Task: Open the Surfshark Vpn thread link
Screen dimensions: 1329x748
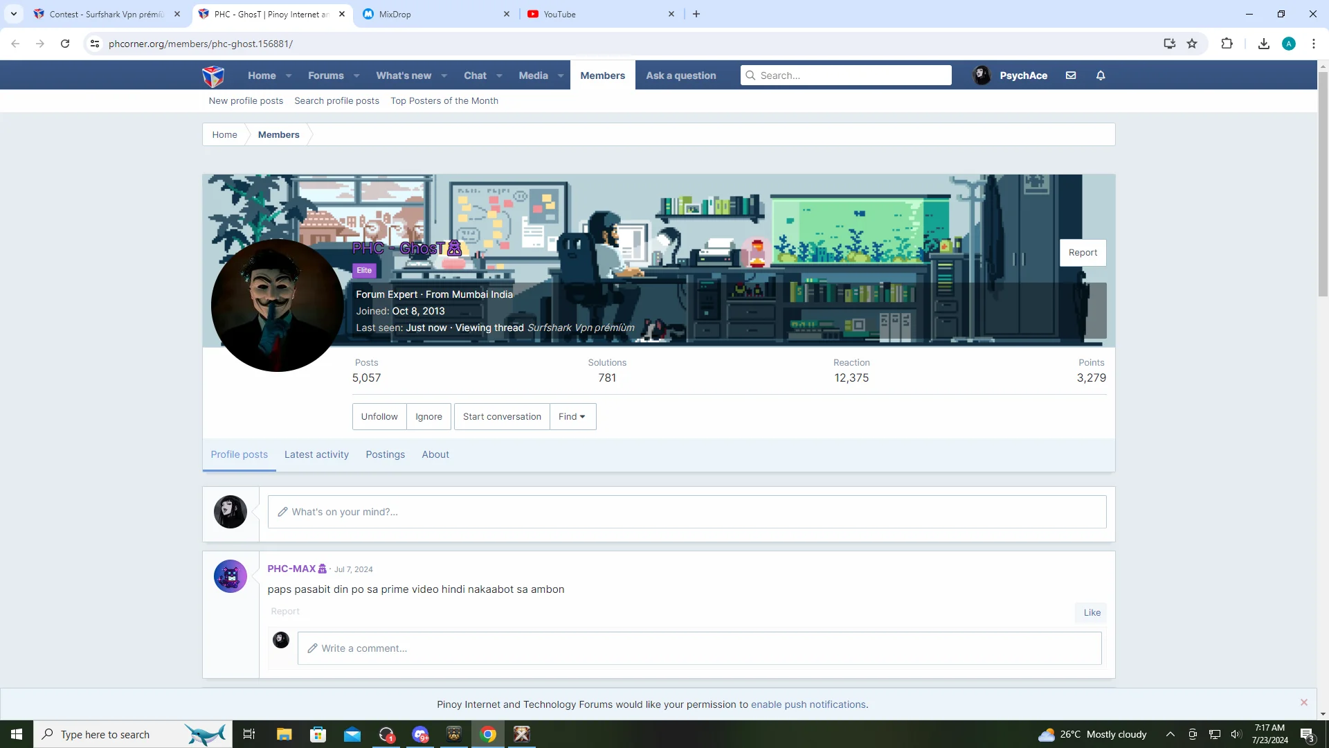Action: (x=581, y=328)
